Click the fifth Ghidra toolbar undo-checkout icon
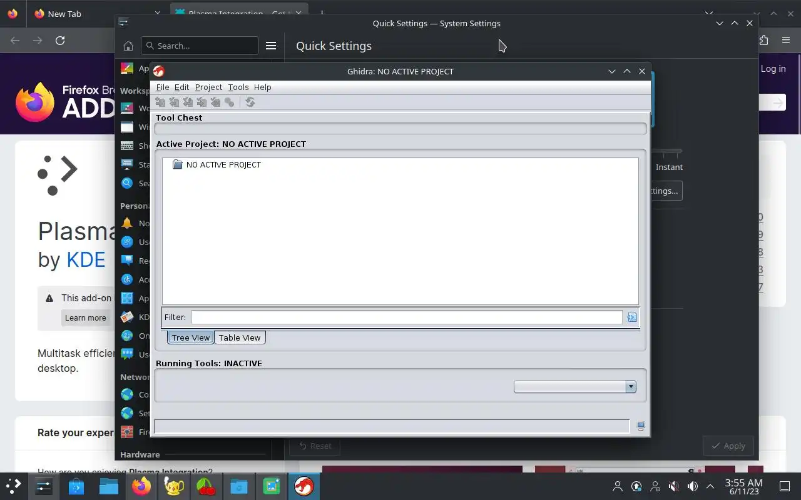 coord(216,102)
